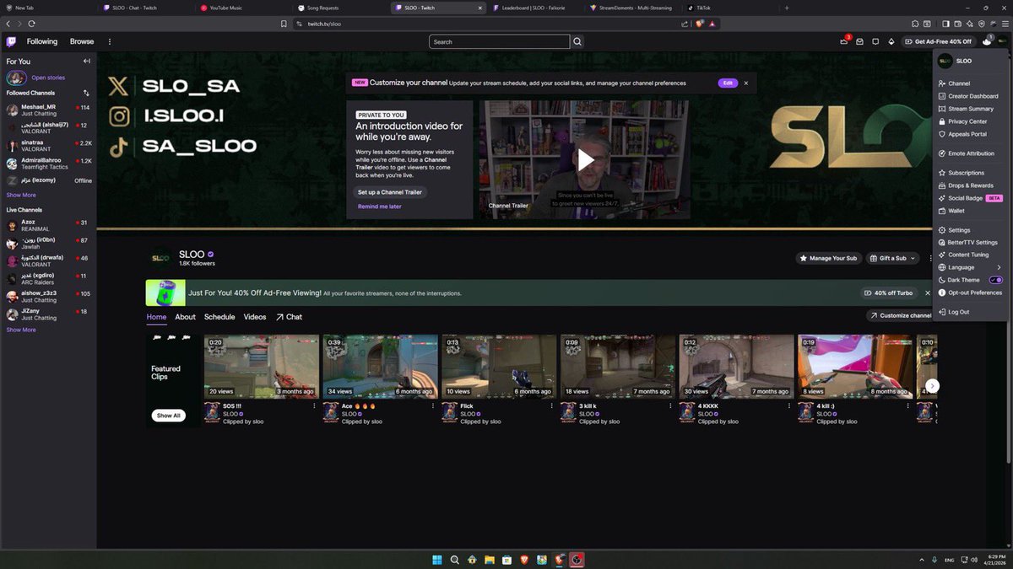
Task: Open Brave wallet icon in toolbar
Action: coord(958,24)
